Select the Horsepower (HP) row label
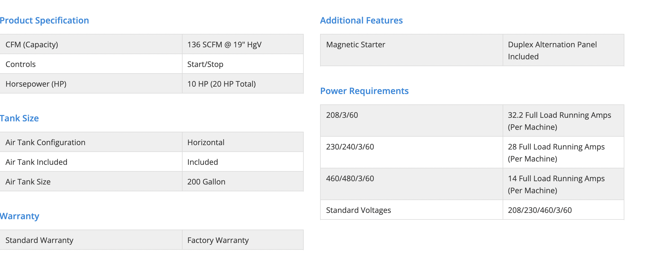The width and height of the screenshot is (666, 258). click(36, 84)
